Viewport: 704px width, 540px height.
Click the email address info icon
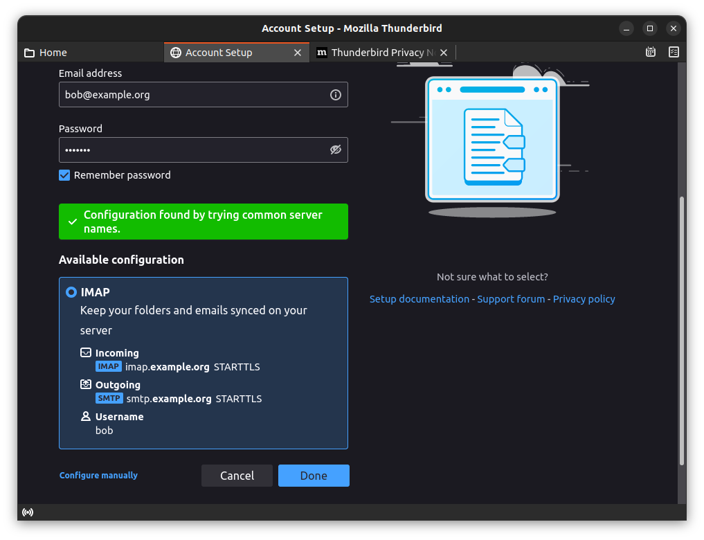click(x=336, y=95)
